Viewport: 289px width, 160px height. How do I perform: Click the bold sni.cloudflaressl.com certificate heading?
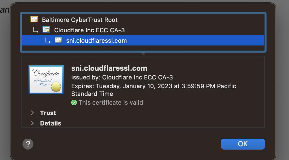[109, 68]
